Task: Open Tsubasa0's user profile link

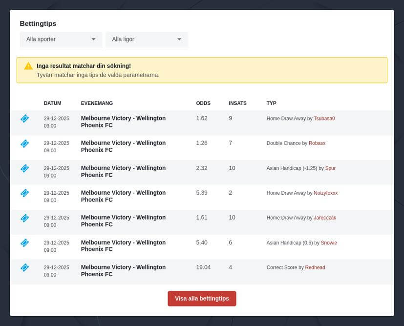Action: 324,119
